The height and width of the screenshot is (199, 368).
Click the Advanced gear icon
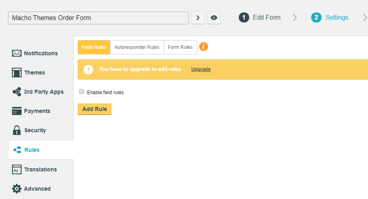coord(17,189)
